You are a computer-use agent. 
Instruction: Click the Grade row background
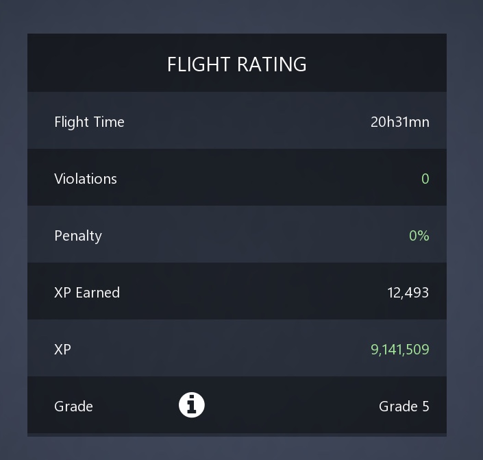pos(288,407)
